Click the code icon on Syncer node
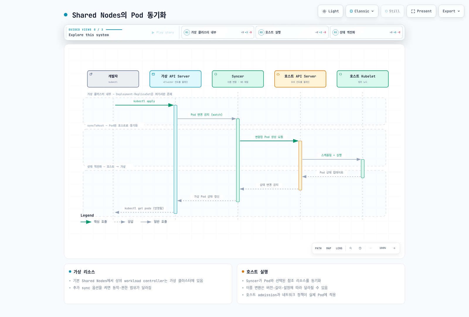Screen dimensions: 469x317 click(x=216, y=74)
